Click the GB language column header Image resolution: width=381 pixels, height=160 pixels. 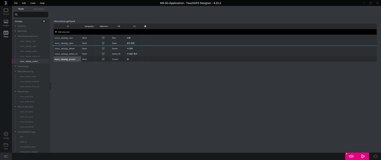click(x=119, y=26)
